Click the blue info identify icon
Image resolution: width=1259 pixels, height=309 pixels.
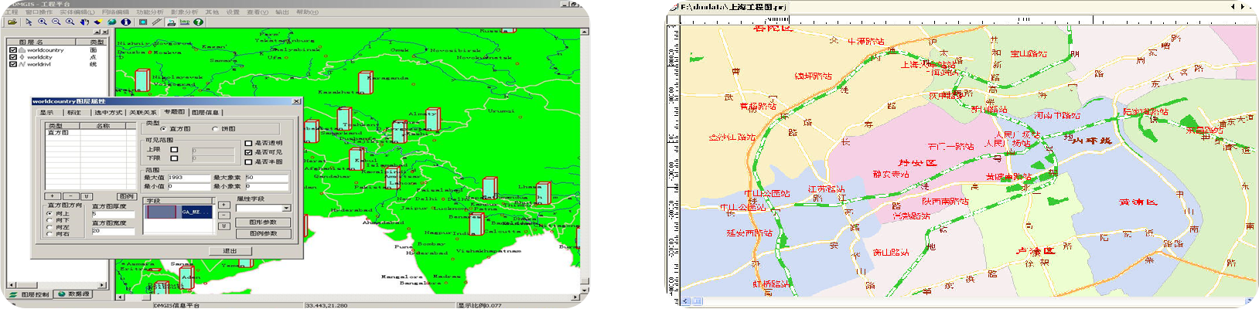(x=125, y=22)
